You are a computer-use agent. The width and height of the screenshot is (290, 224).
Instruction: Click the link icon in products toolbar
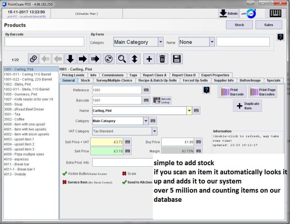coord(34,59)
